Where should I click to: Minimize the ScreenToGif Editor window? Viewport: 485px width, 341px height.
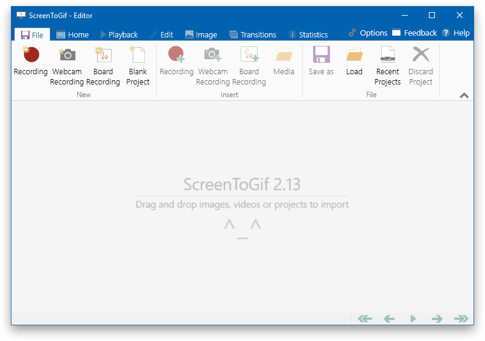(405, 15)
